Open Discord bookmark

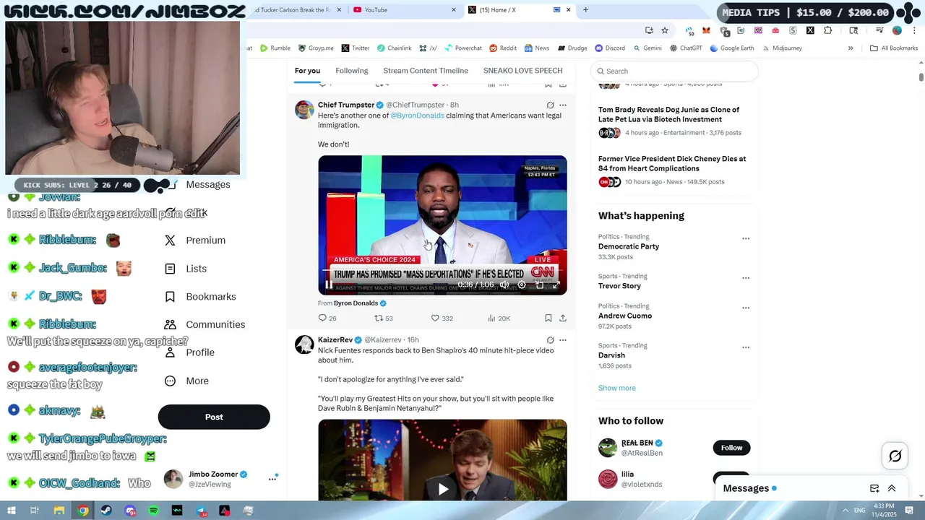(x=610, y=48)
